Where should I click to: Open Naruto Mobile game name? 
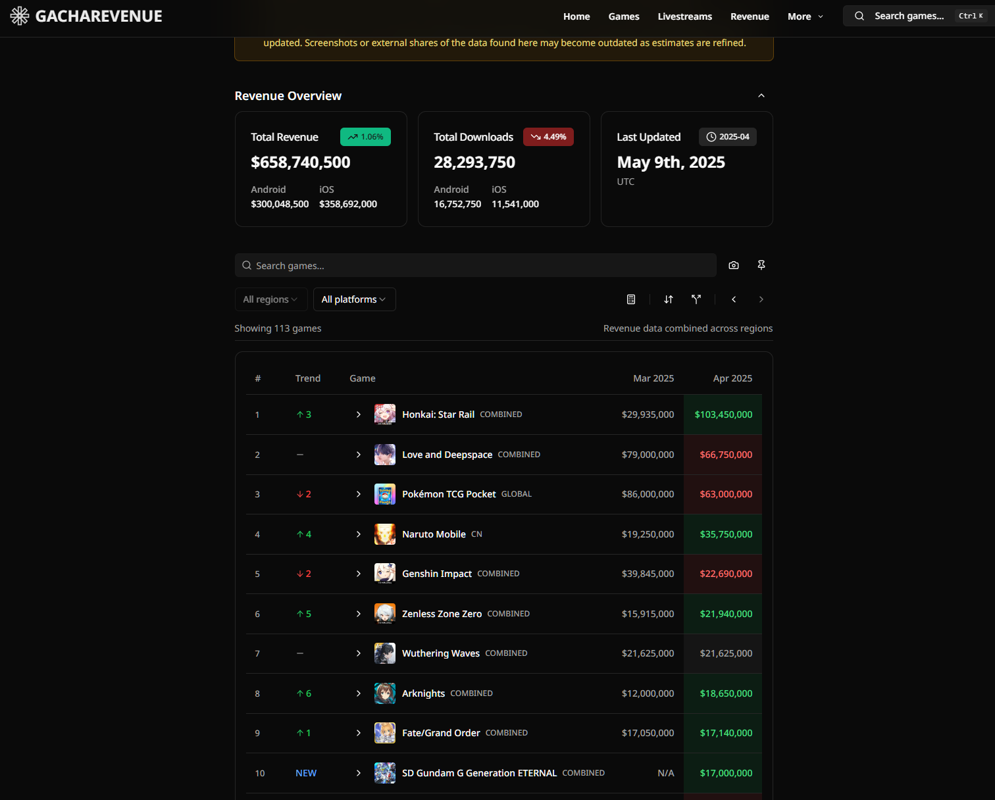[434, 534]
